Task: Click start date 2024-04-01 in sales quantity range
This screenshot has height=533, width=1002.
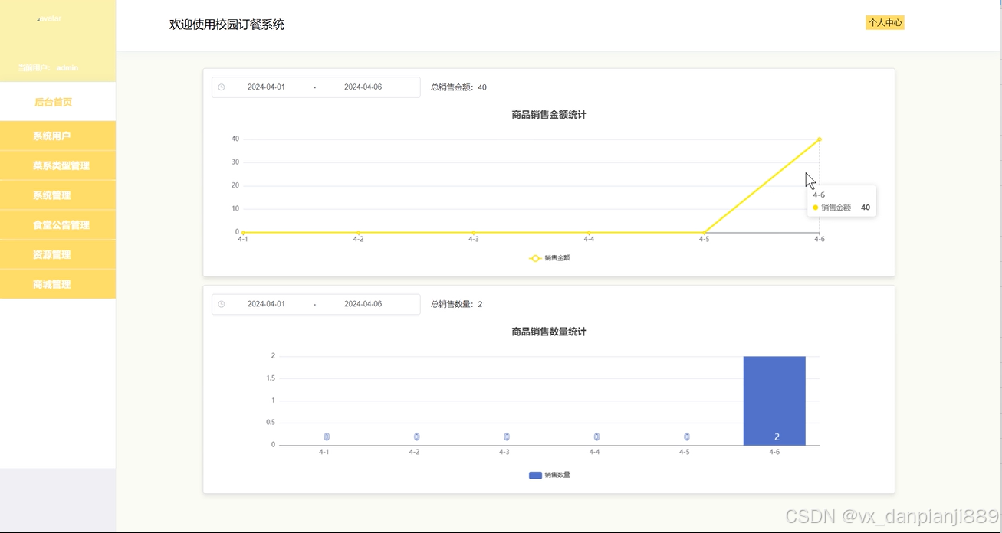Action: [266, 304]
